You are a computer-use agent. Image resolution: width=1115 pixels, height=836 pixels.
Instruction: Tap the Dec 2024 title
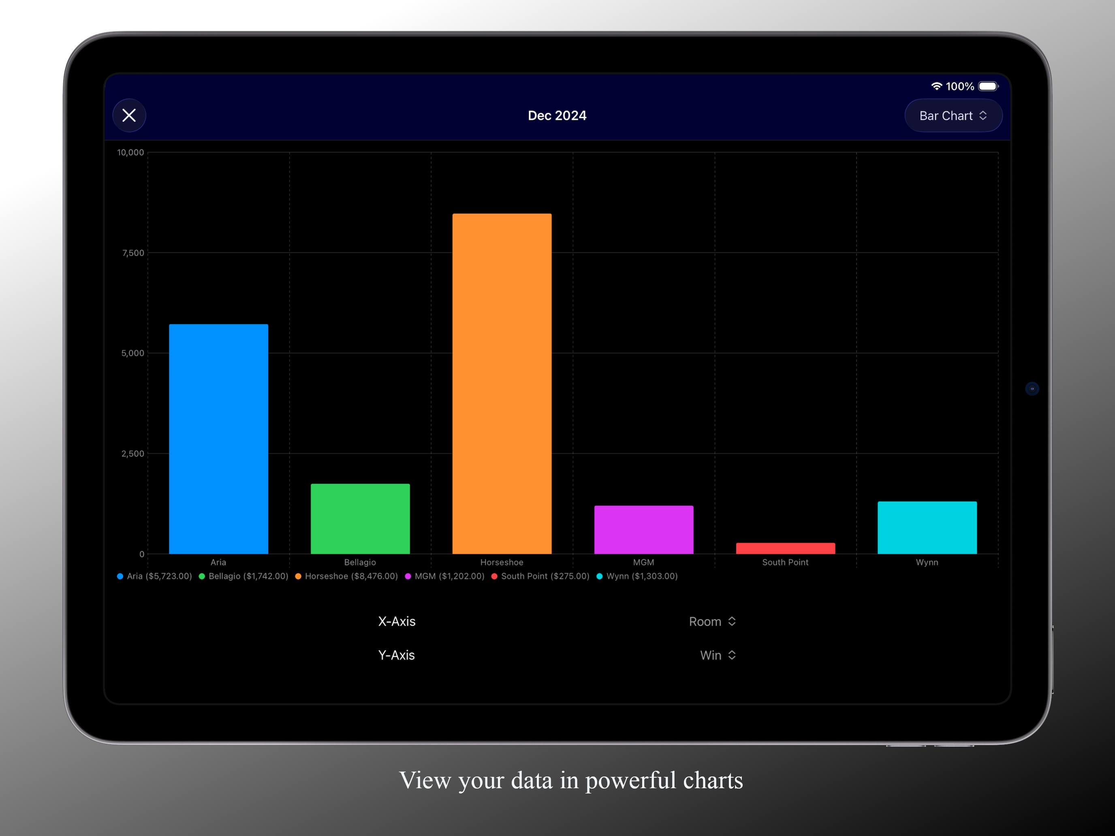point(557,115)
